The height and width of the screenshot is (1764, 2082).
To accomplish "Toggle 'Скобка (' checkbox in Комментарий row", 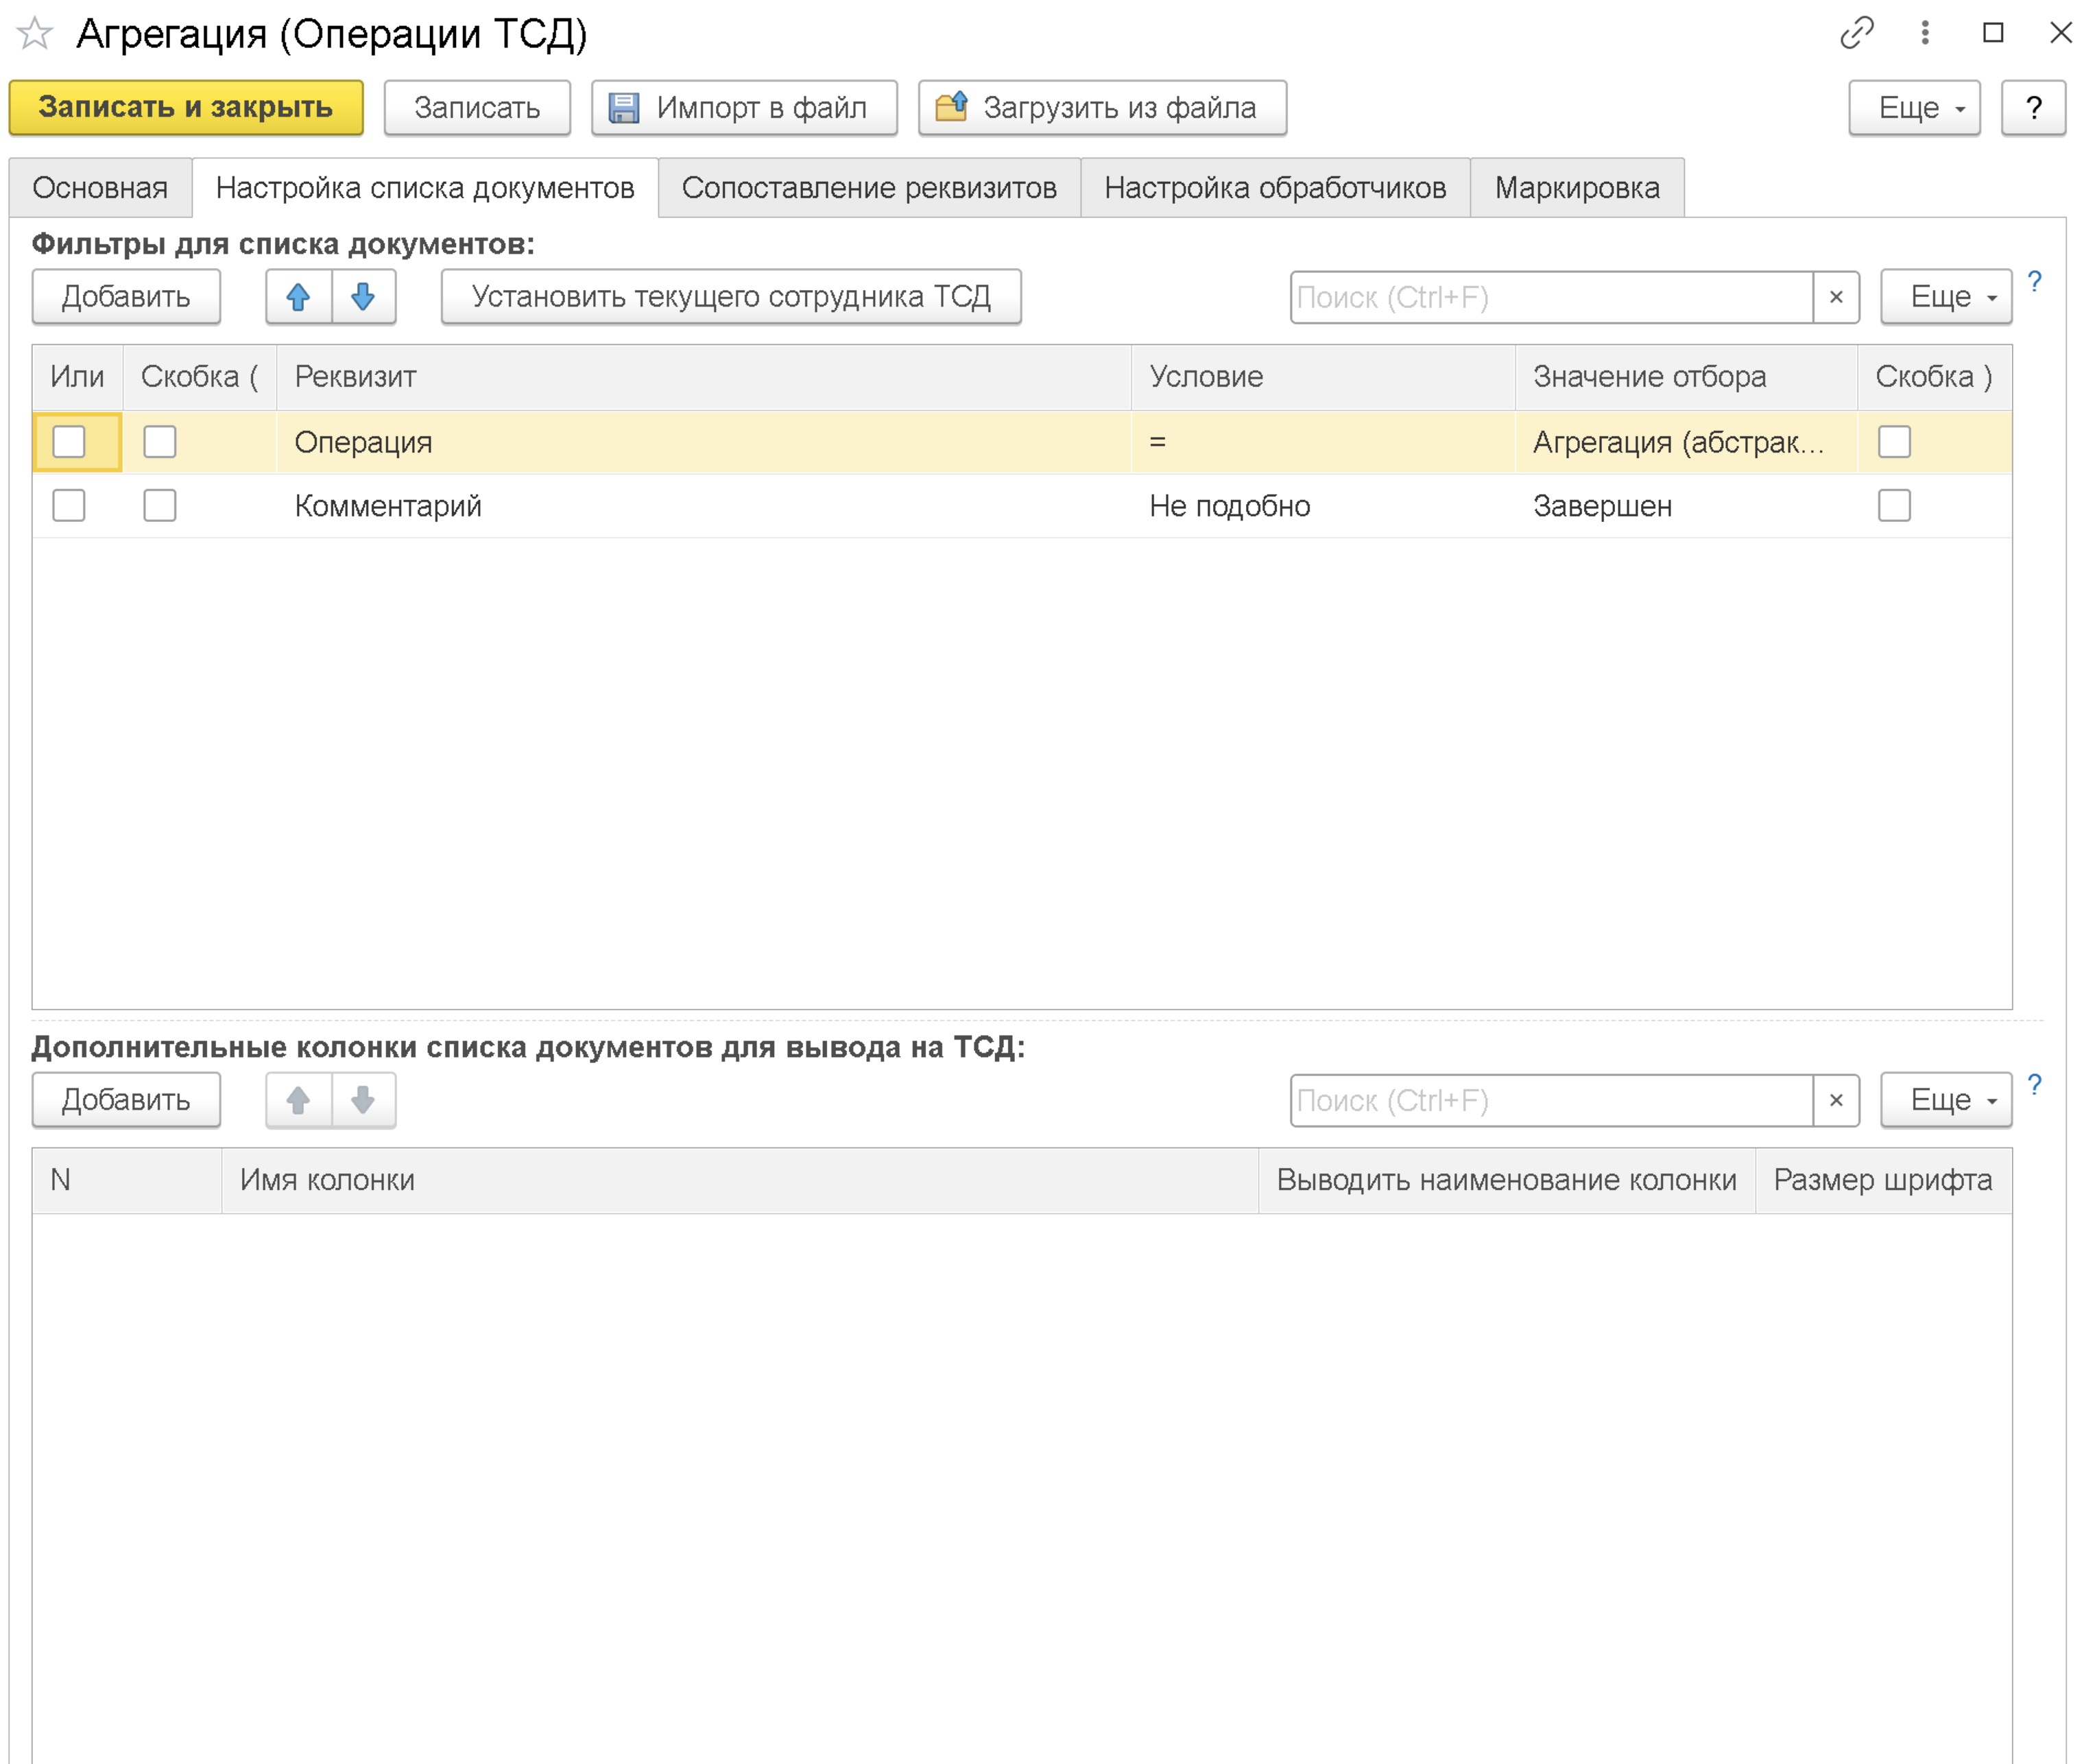I will [160, 505].
